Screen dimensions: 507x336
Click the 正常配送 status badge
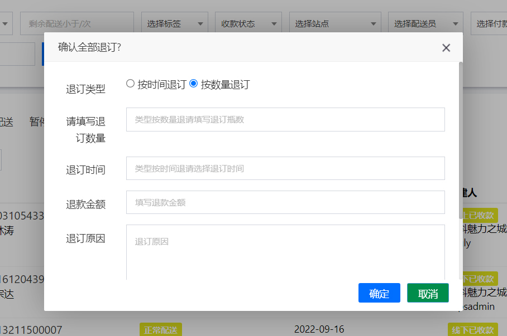pos(160,330)
